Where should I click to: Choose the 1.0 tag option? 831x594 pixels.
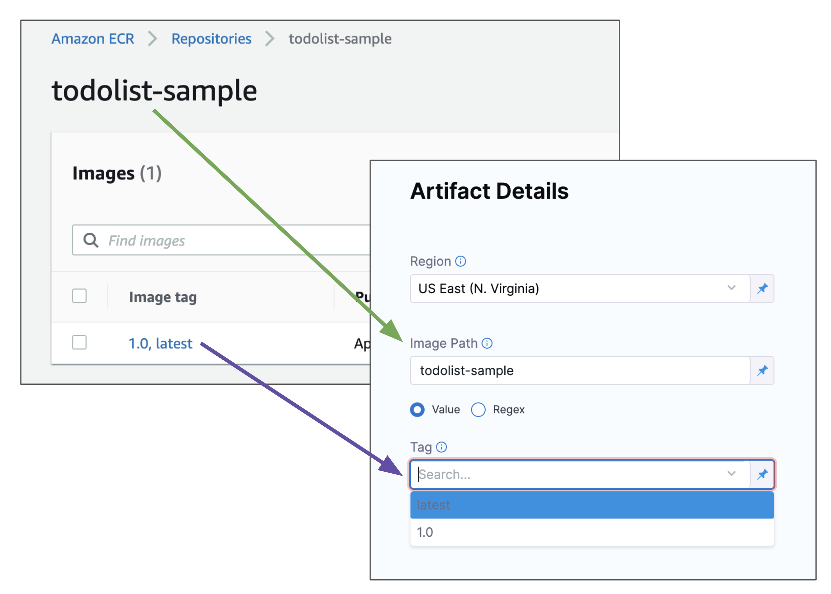point(592,532)
